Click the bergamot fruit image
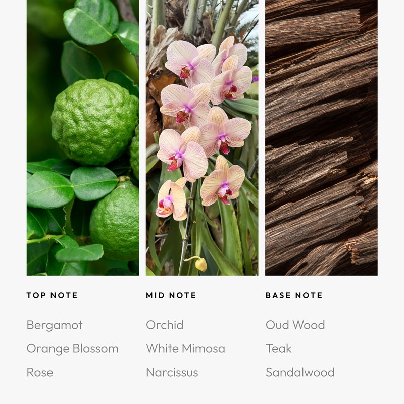 (83, 137)
